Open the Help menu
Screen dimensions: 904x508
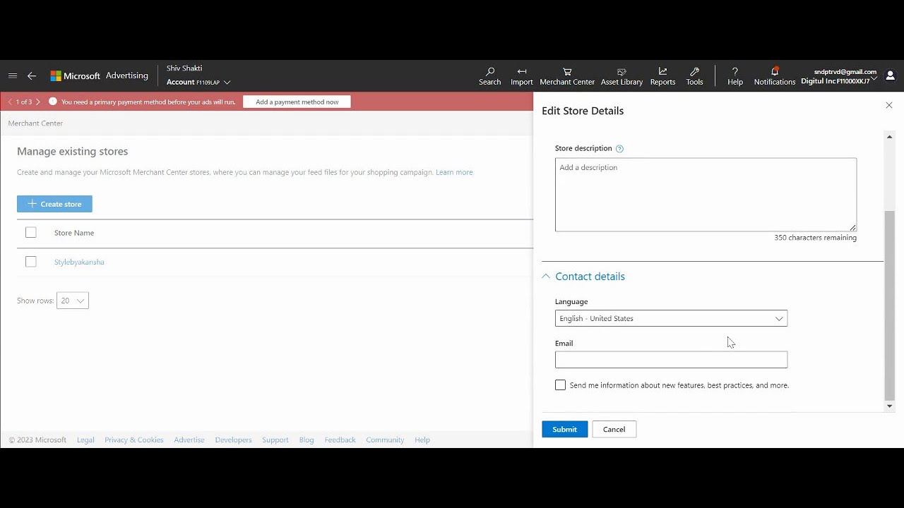point(735,76)
